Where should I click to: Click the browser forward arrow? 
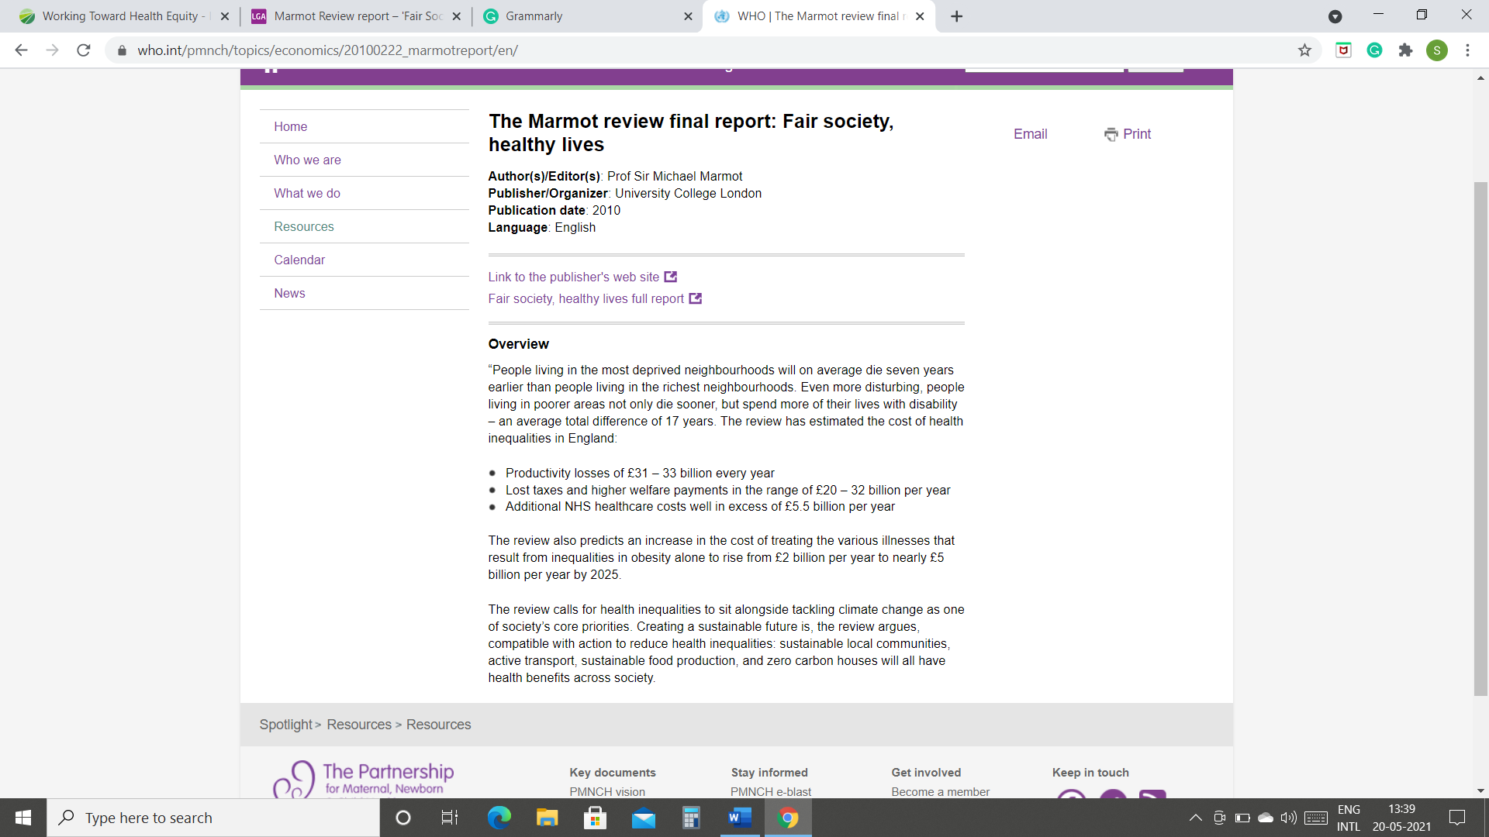coord(52,50)
